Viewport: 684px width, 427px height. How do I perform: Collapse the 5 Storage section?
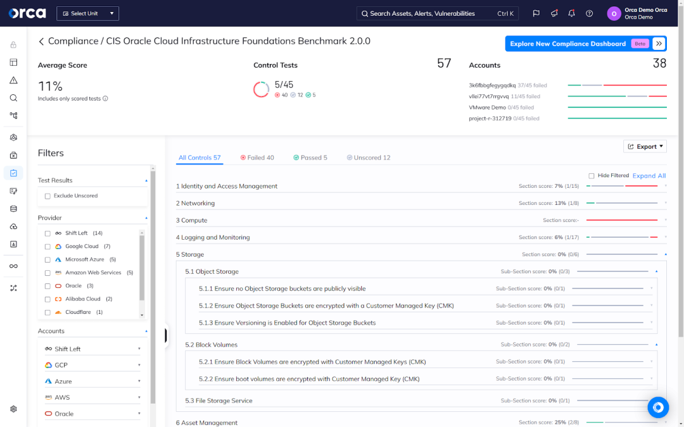[x=666, y=254]
